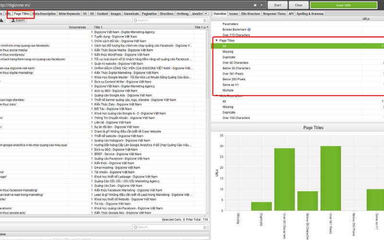Sort by the Occurrences column header
The width and height of the screenshot is (384, 240).
coord(77,27)
